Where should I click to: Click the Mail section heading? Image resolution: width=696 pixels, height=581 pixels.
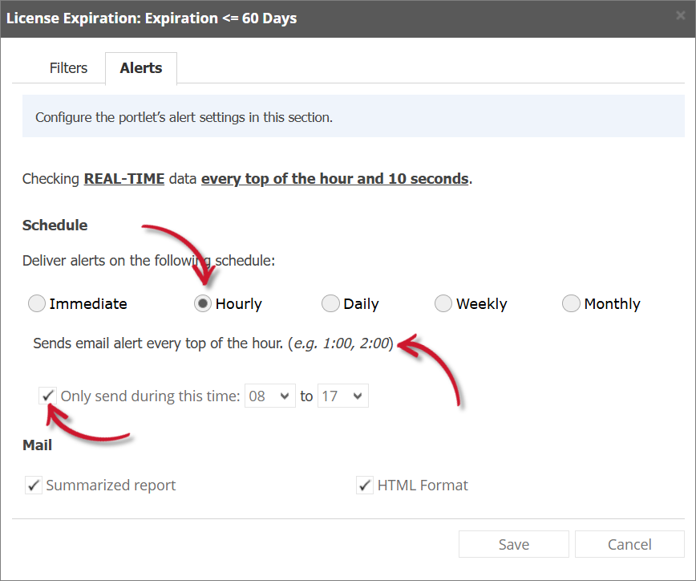point(37,445)
